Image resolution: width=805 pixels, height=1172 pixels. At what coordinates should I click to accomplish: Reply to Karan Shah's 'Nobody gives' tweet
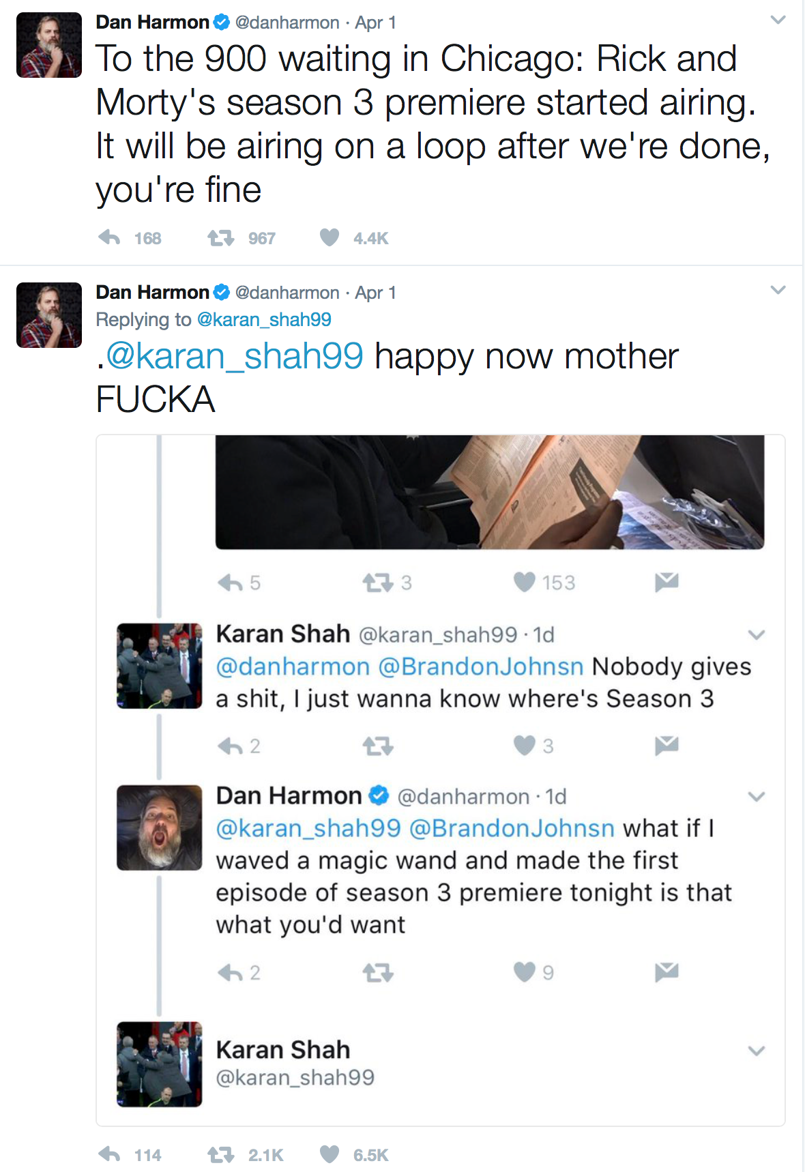(x=231, y=746)
